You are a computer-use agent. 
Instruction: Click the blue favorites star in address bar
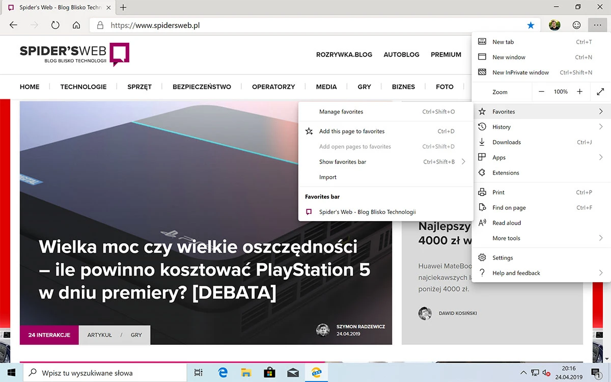[531, 25]
